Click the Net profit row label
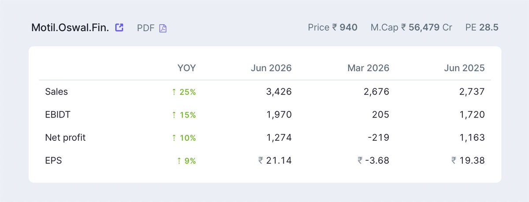The height and width of the screenshot is (202, 529). coord(65,137)
